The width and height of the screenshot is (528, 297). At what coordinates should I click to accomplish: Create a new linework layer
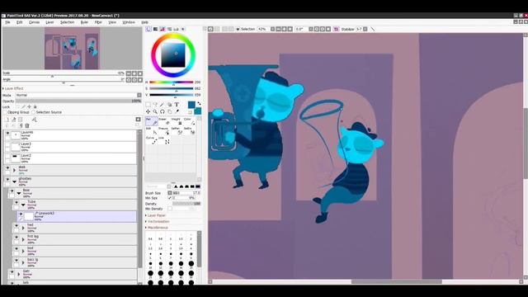[13, 120]
